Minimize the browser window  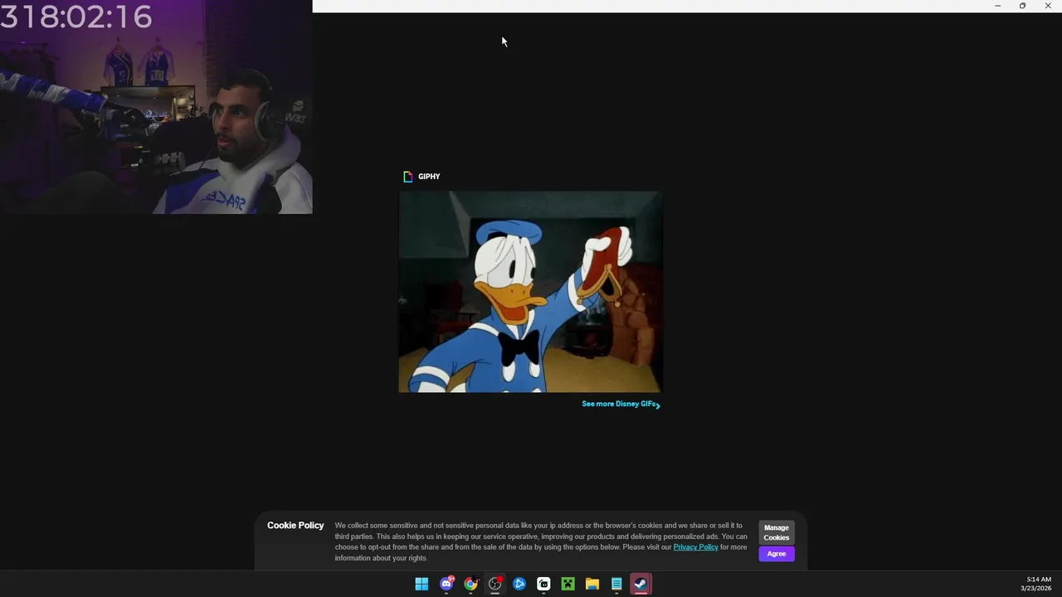coord(997,6)
